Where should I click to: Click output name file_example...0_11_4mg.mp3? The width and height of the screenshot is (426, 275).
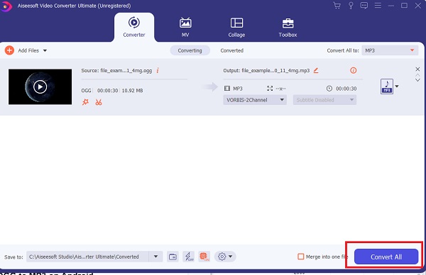275,70
